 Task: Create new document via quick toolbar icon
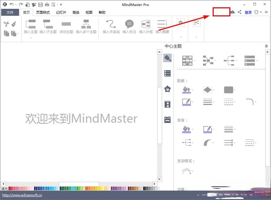pos(27,5)
